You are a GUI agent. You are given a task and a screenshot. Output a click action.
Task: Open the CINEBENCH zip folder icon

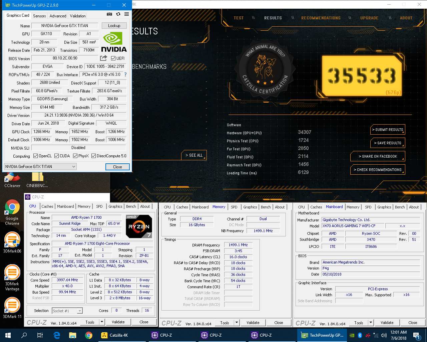(37, 180)
